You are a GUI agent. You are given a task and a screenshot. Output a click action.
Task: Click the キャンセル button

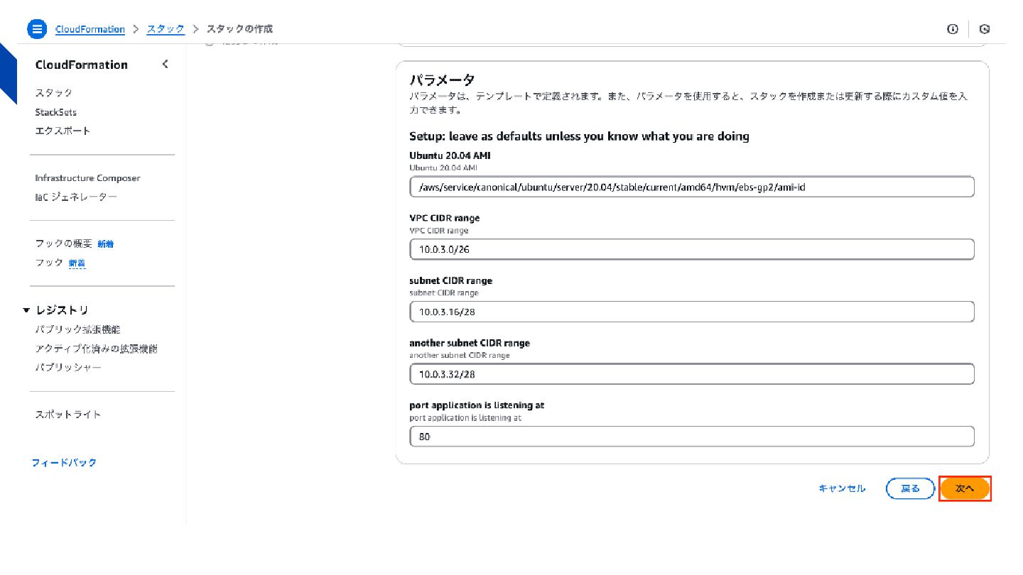click(x=842, y=488)
